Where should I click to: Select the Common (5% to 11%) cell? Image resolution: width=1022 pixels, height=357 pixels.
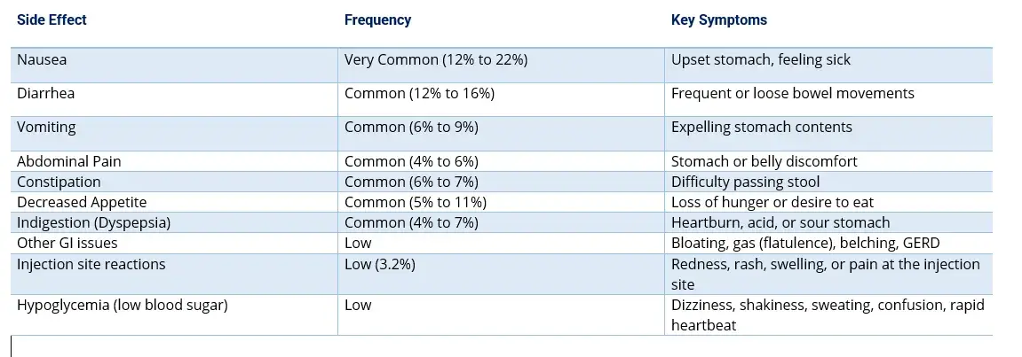[415, 202]
